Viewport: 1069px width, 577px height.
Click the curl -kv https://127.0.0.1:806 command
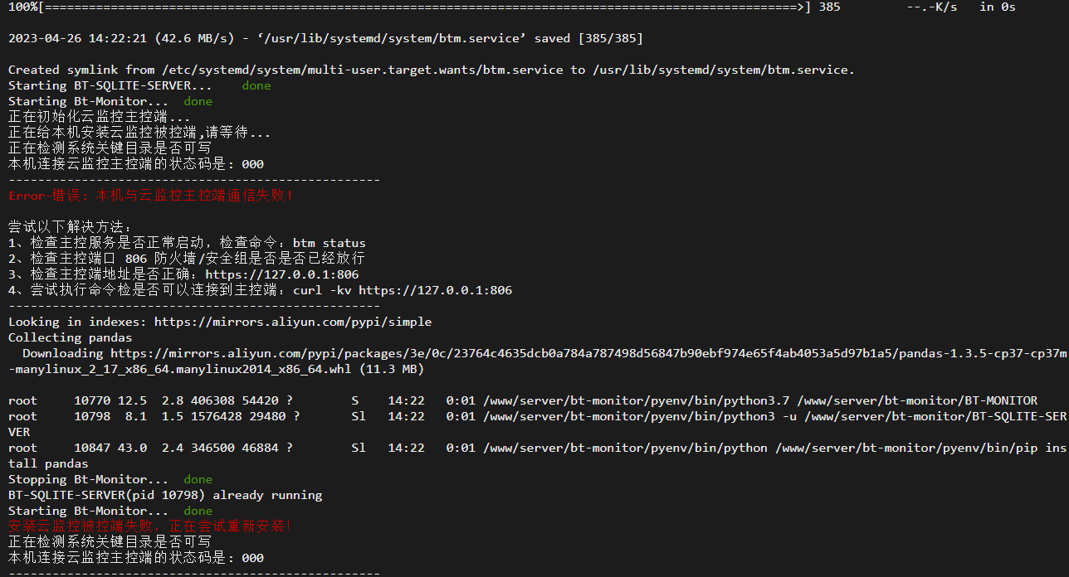click(403, 290)
